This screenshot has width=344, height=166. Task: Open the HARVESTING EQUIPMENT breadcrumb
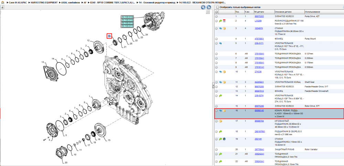[x=43, y=3]
